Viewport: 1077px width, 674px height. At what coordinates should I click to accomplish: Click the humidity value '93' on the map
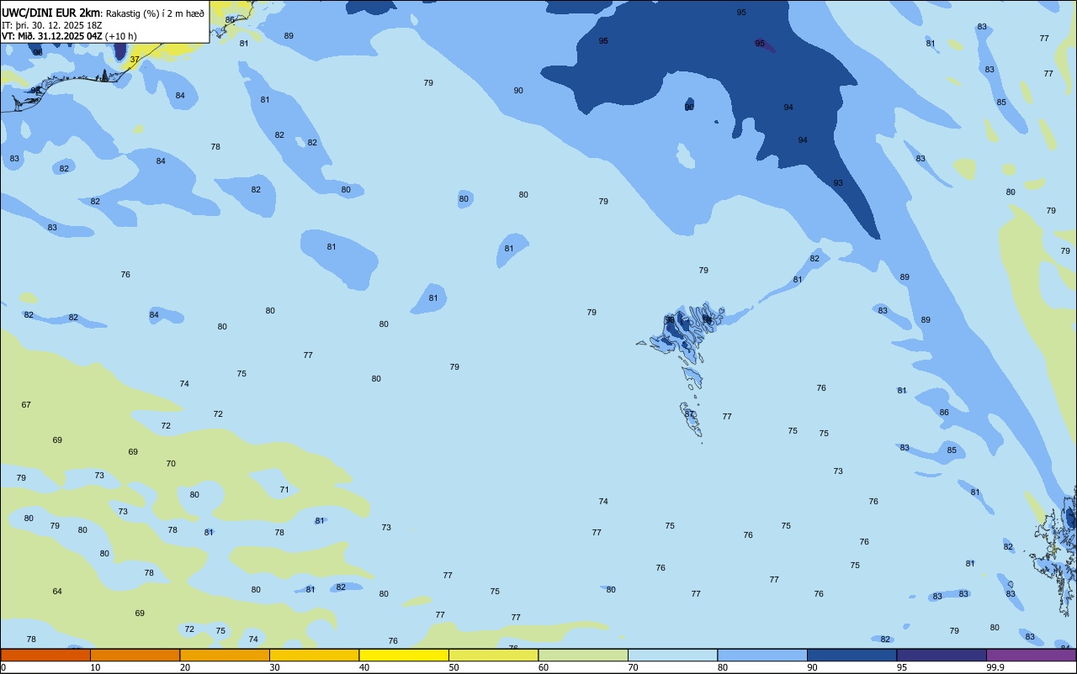click(x=838, y=183)
